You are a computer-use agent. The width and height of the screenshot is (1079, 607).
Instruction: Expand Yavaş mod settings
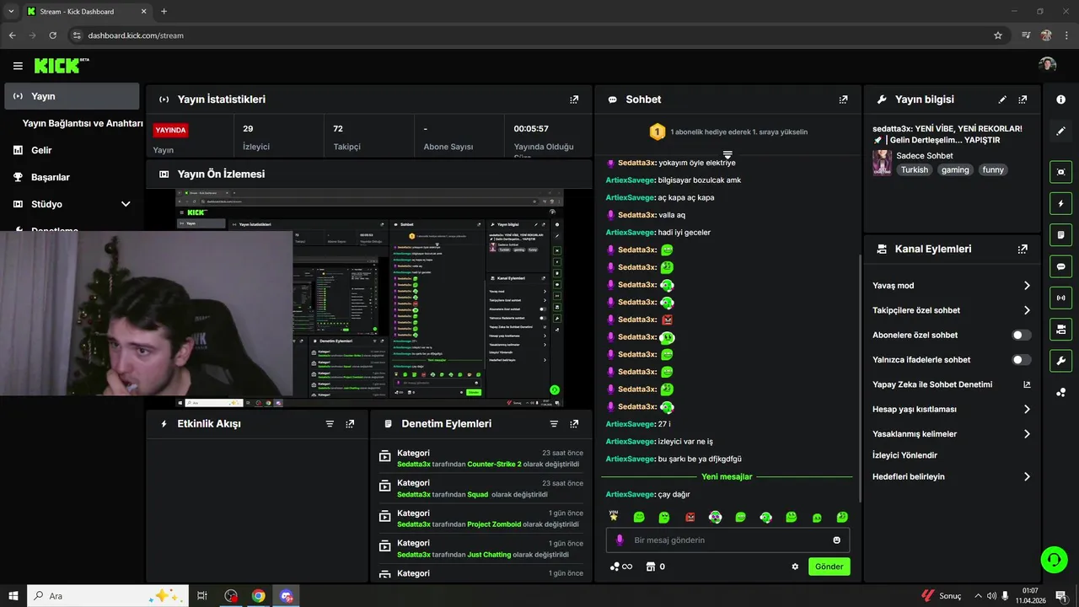click(952, 286)
